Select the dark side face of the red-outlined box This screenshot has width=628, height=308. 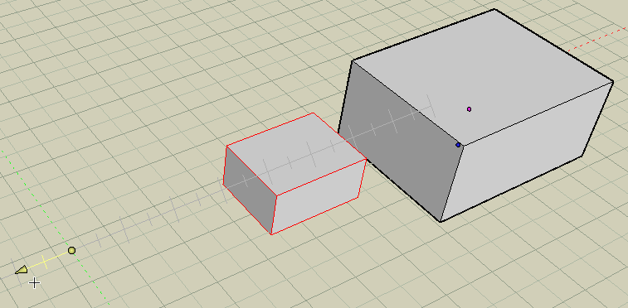point(249,190)
